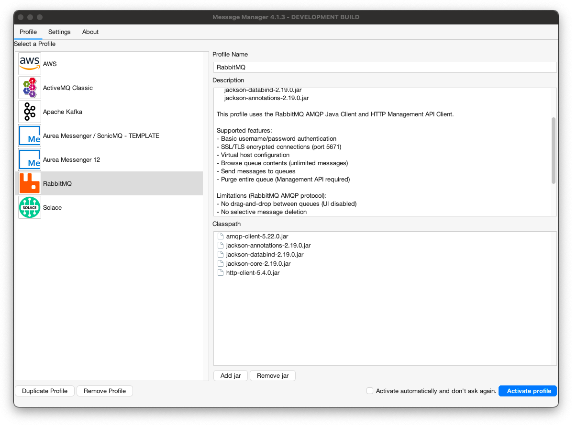
Task: Click the amqp-client-5.22.0.jar file icon
Action: tap(221, 236)
